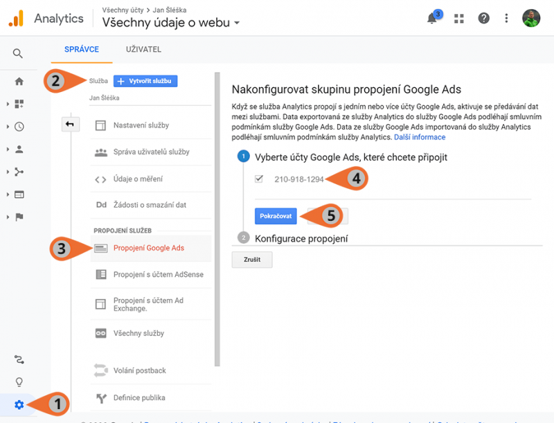
Task: Click the user profile avatar
Action: coord(531,18)
